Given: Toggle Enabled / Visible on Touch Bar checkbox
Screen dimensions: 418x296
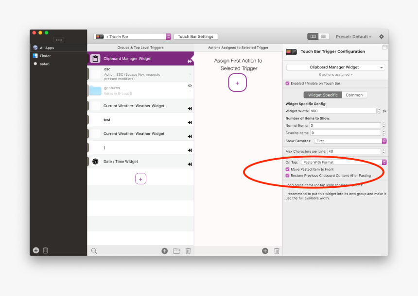Looking at the screenshot, I should [288, 83].
